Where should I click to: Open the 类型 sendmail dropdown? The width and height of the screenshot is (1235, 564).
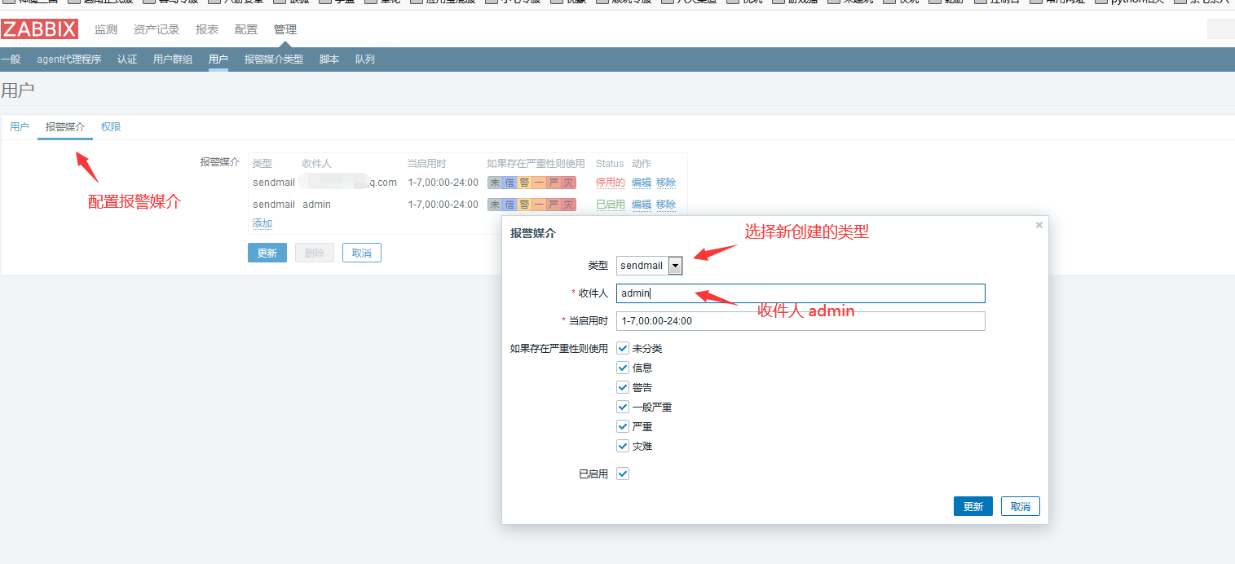[x=650, y=266]
